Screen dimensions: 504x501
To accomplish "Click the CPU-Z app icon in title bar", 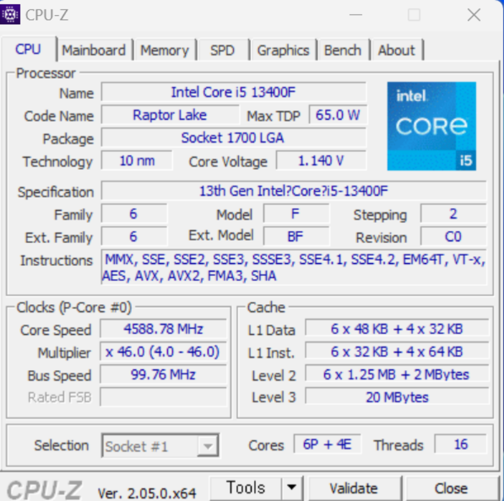I will [11, 15].
